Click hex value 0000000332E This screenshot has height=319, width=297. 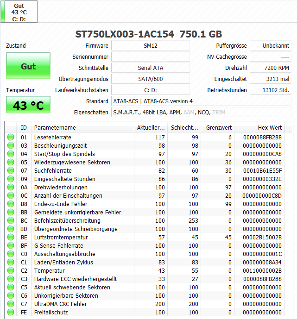262,179
